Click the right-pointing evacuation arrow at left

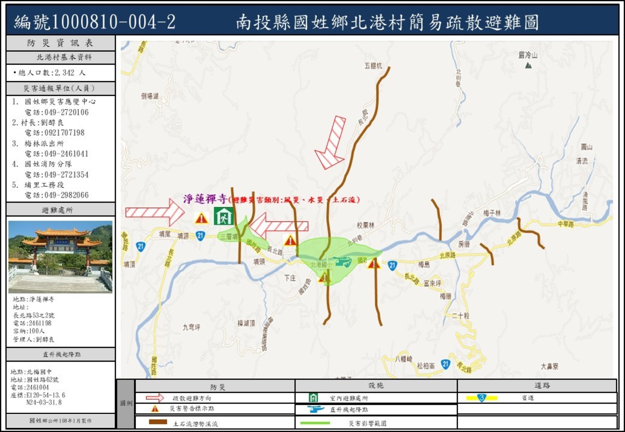[x=154, y=212]
